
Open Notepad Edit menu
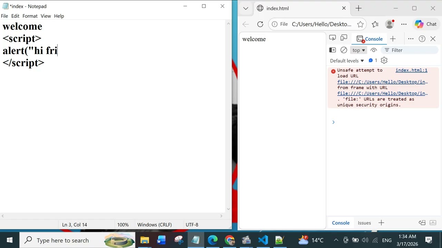point(15,16)
